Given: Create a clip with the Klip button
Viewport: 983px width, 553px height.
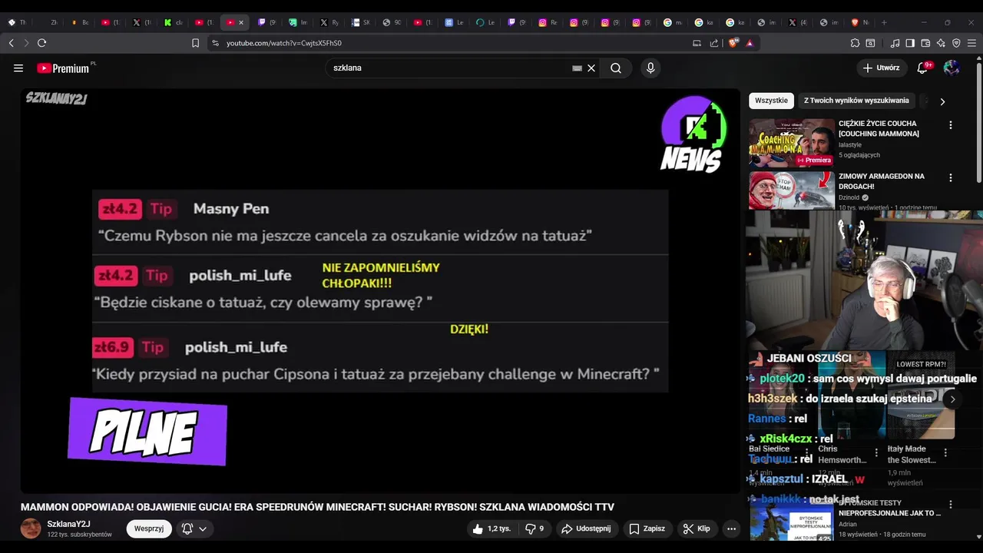Looking at the screenshot, I should [x=697, y=528].
